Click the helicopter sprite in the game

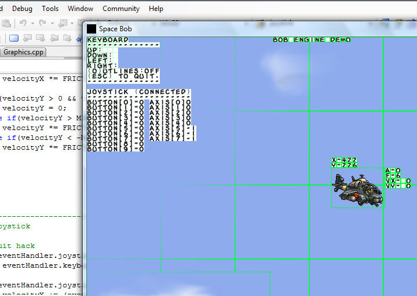point(357,190)
